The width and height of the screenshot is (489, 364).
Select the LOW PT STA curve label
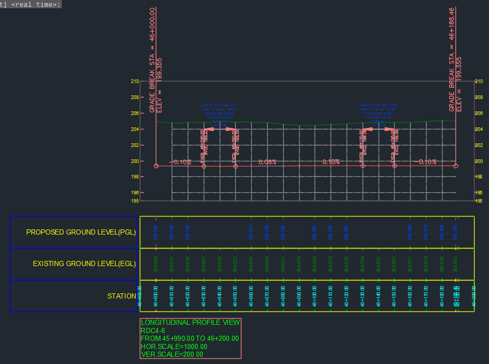[x=219, y=105]
